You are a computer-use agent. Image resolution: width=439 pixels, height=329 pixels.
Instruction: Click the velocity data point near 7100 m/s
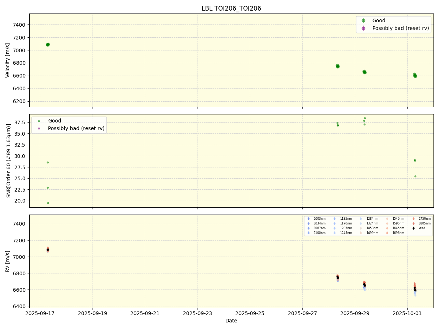(48, 45)
